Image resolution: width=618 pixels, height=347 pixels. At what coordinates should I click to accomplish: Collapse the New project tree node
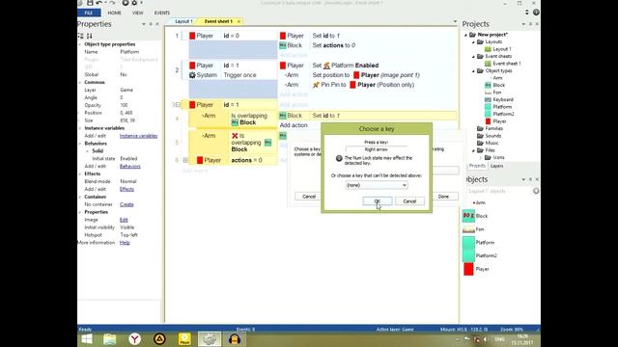(465, 35)
